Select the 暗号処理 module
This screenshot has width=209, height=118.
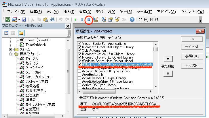(32, 86)
